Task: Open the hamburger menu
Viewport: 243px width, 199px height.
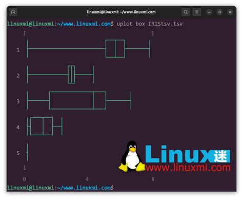Action: point(197,12)
